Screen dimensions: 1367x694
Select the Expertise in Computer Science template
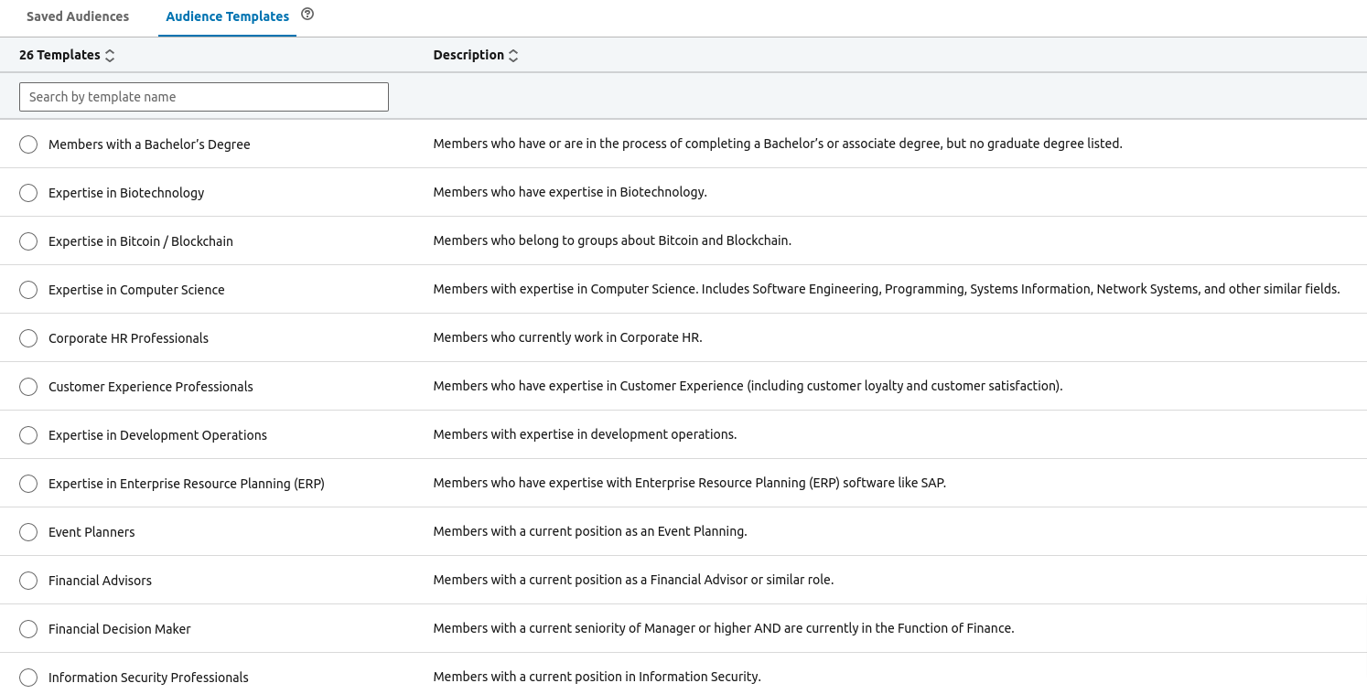tap(27, 289)
